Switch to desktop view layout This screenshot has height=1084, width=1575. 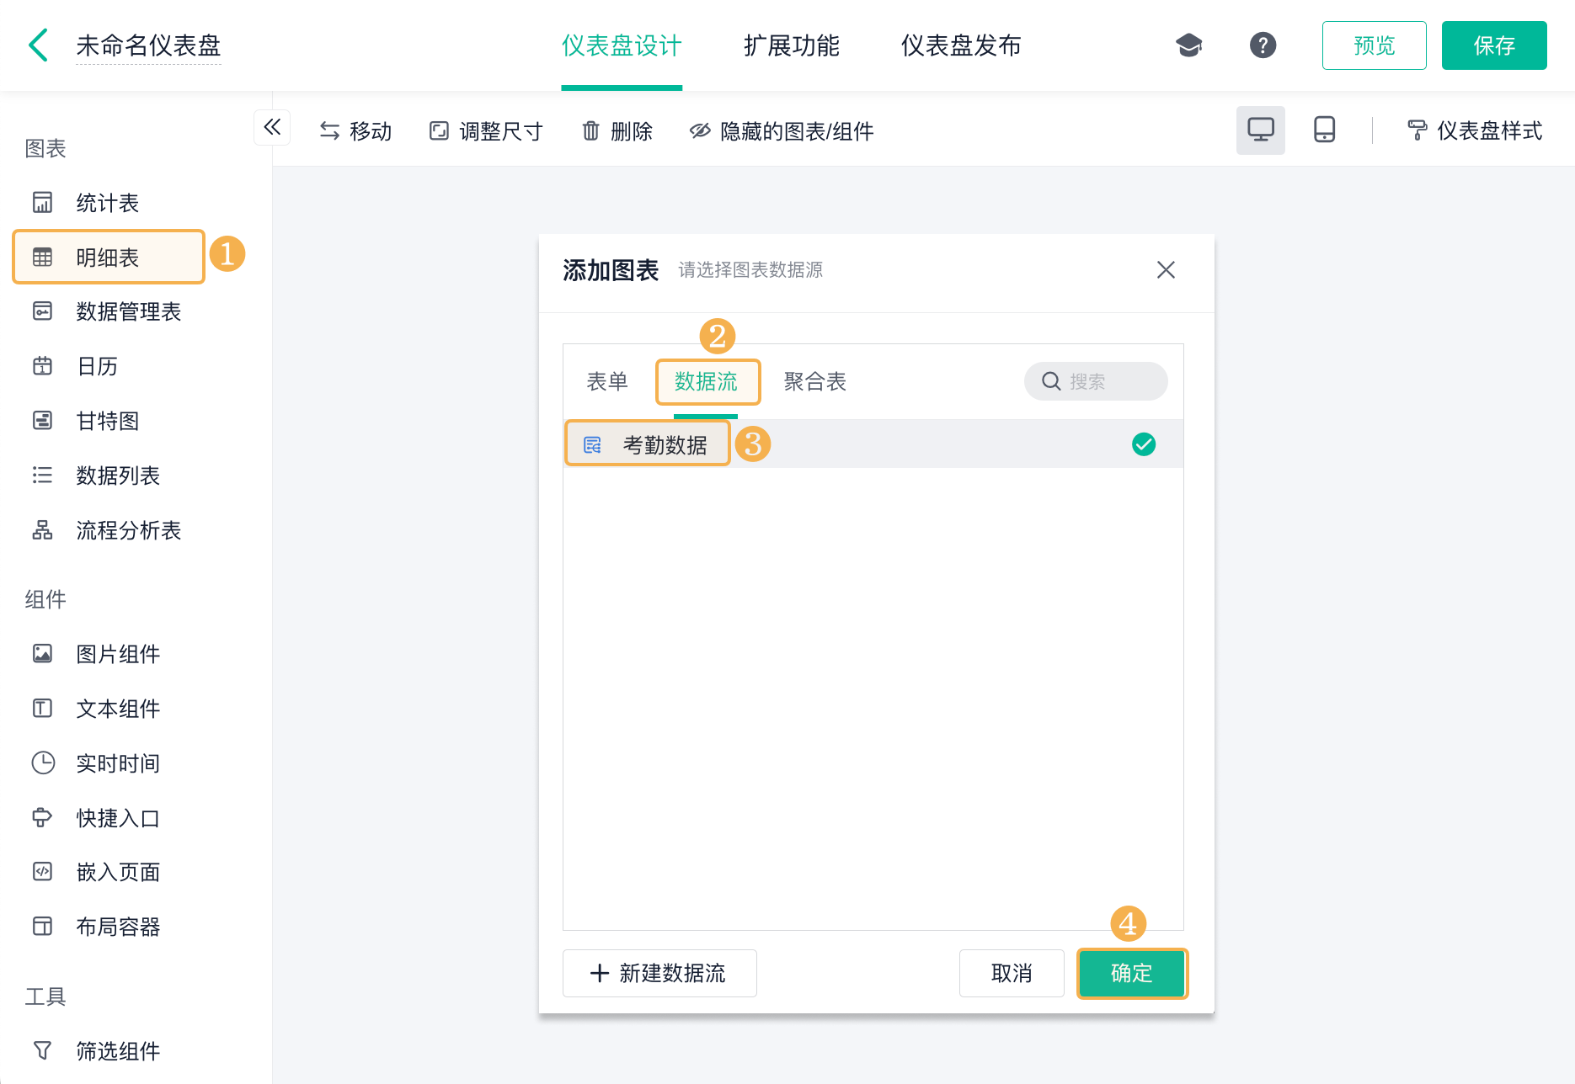point(1260,130)
